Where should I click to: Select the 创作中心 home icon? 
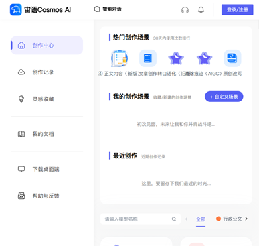tap(21, 45)
